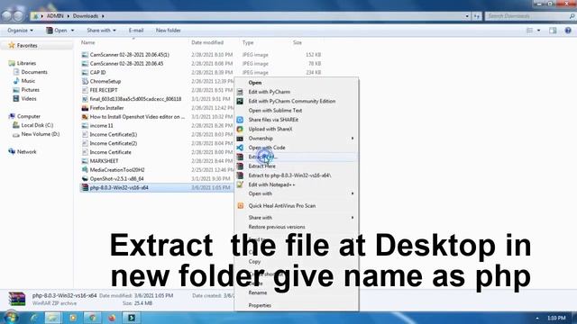The image size is (577, 324).
Task: Click the Open toolbar button
Action: click(x=57, y=31)
